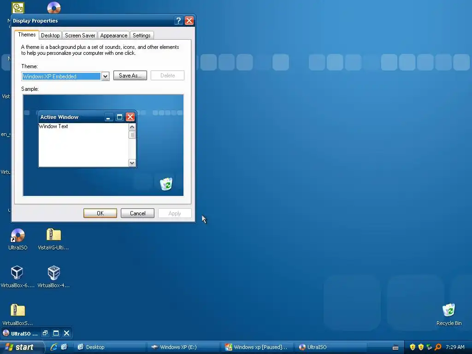472x354 pixels.
Task: Switch to Windows XP (E:) taskbar window
Action: [183, 347]
